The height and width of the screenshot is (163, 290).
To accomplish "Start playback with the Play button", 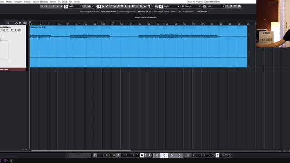I will [172, 155].
